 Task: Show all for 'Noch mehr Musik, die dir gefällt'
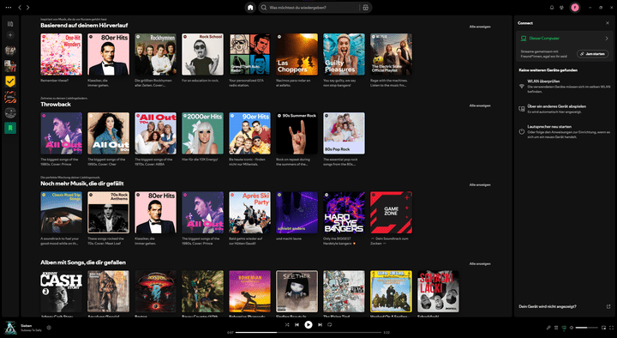tap(480, 184)
